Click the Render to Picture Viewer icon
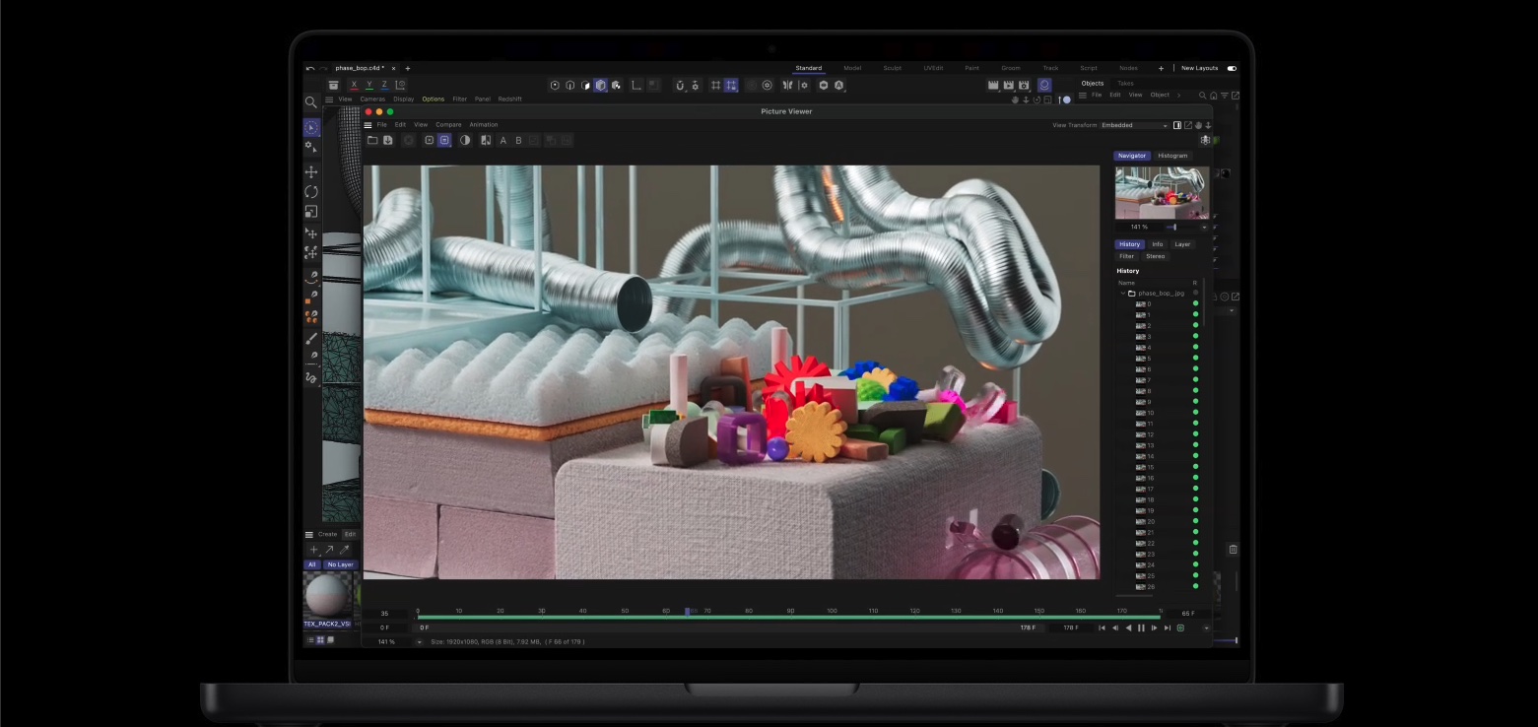1538x727 pixels. [1008, 86]
